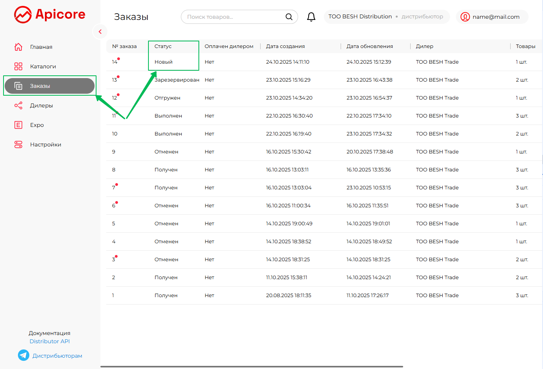Viewport: 543px width, 369px height.
Task: Select Заказы in the sidebar menu
Action: [50, 86]
